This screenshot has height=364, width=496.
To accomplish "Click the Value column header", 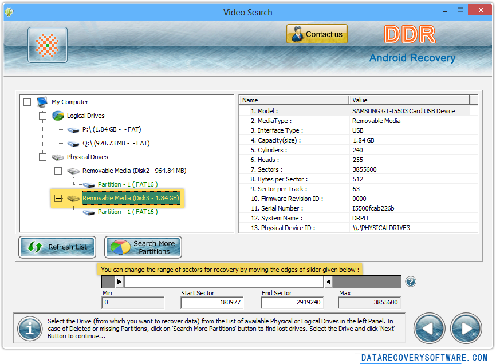I will point(410,100).
